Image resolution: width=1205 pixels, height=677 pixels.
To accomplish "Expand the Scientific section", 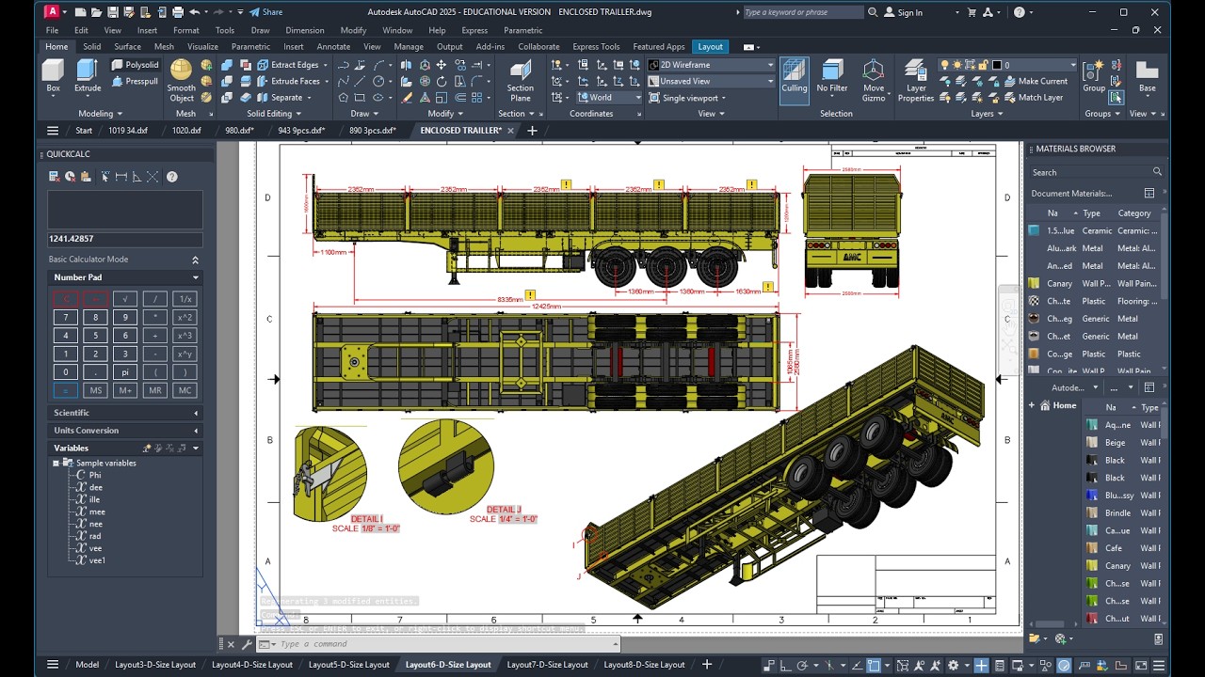I will coord(125,413).
